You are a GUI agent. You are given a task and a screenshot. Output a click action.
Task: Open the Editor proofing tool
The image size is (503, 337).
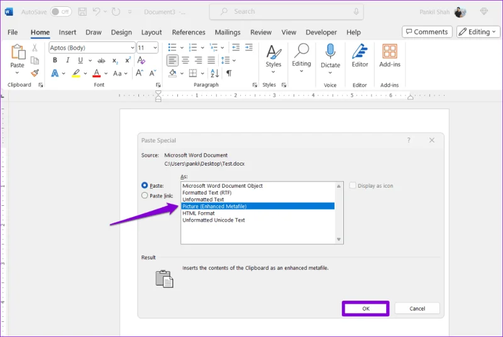point(360,56)
